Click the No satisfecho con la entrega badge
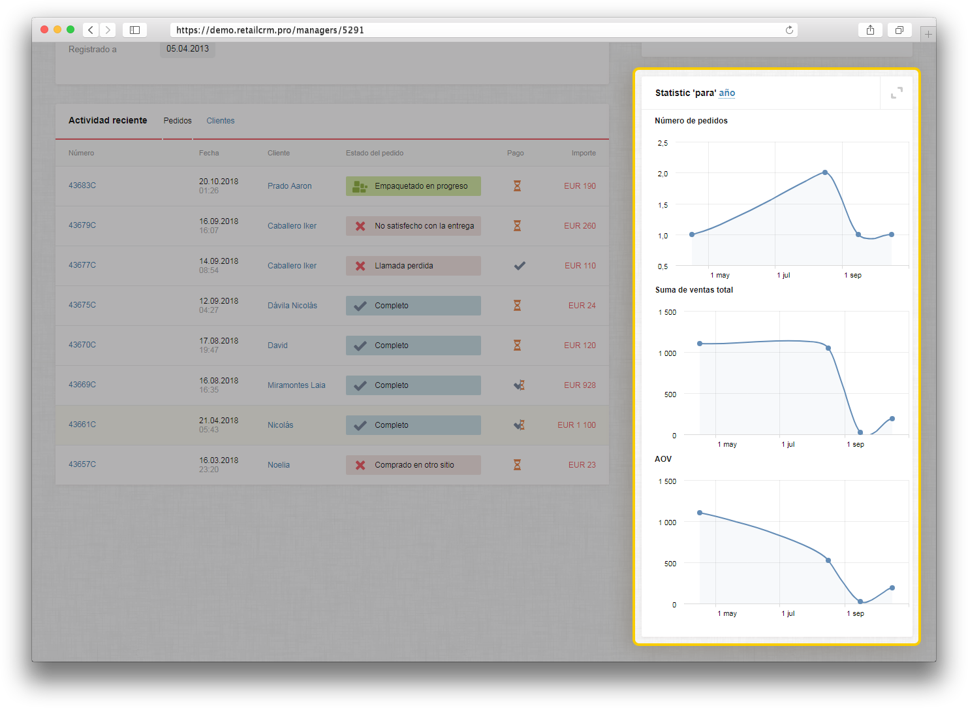The image size is (968, 708). (x=413, y=226)
